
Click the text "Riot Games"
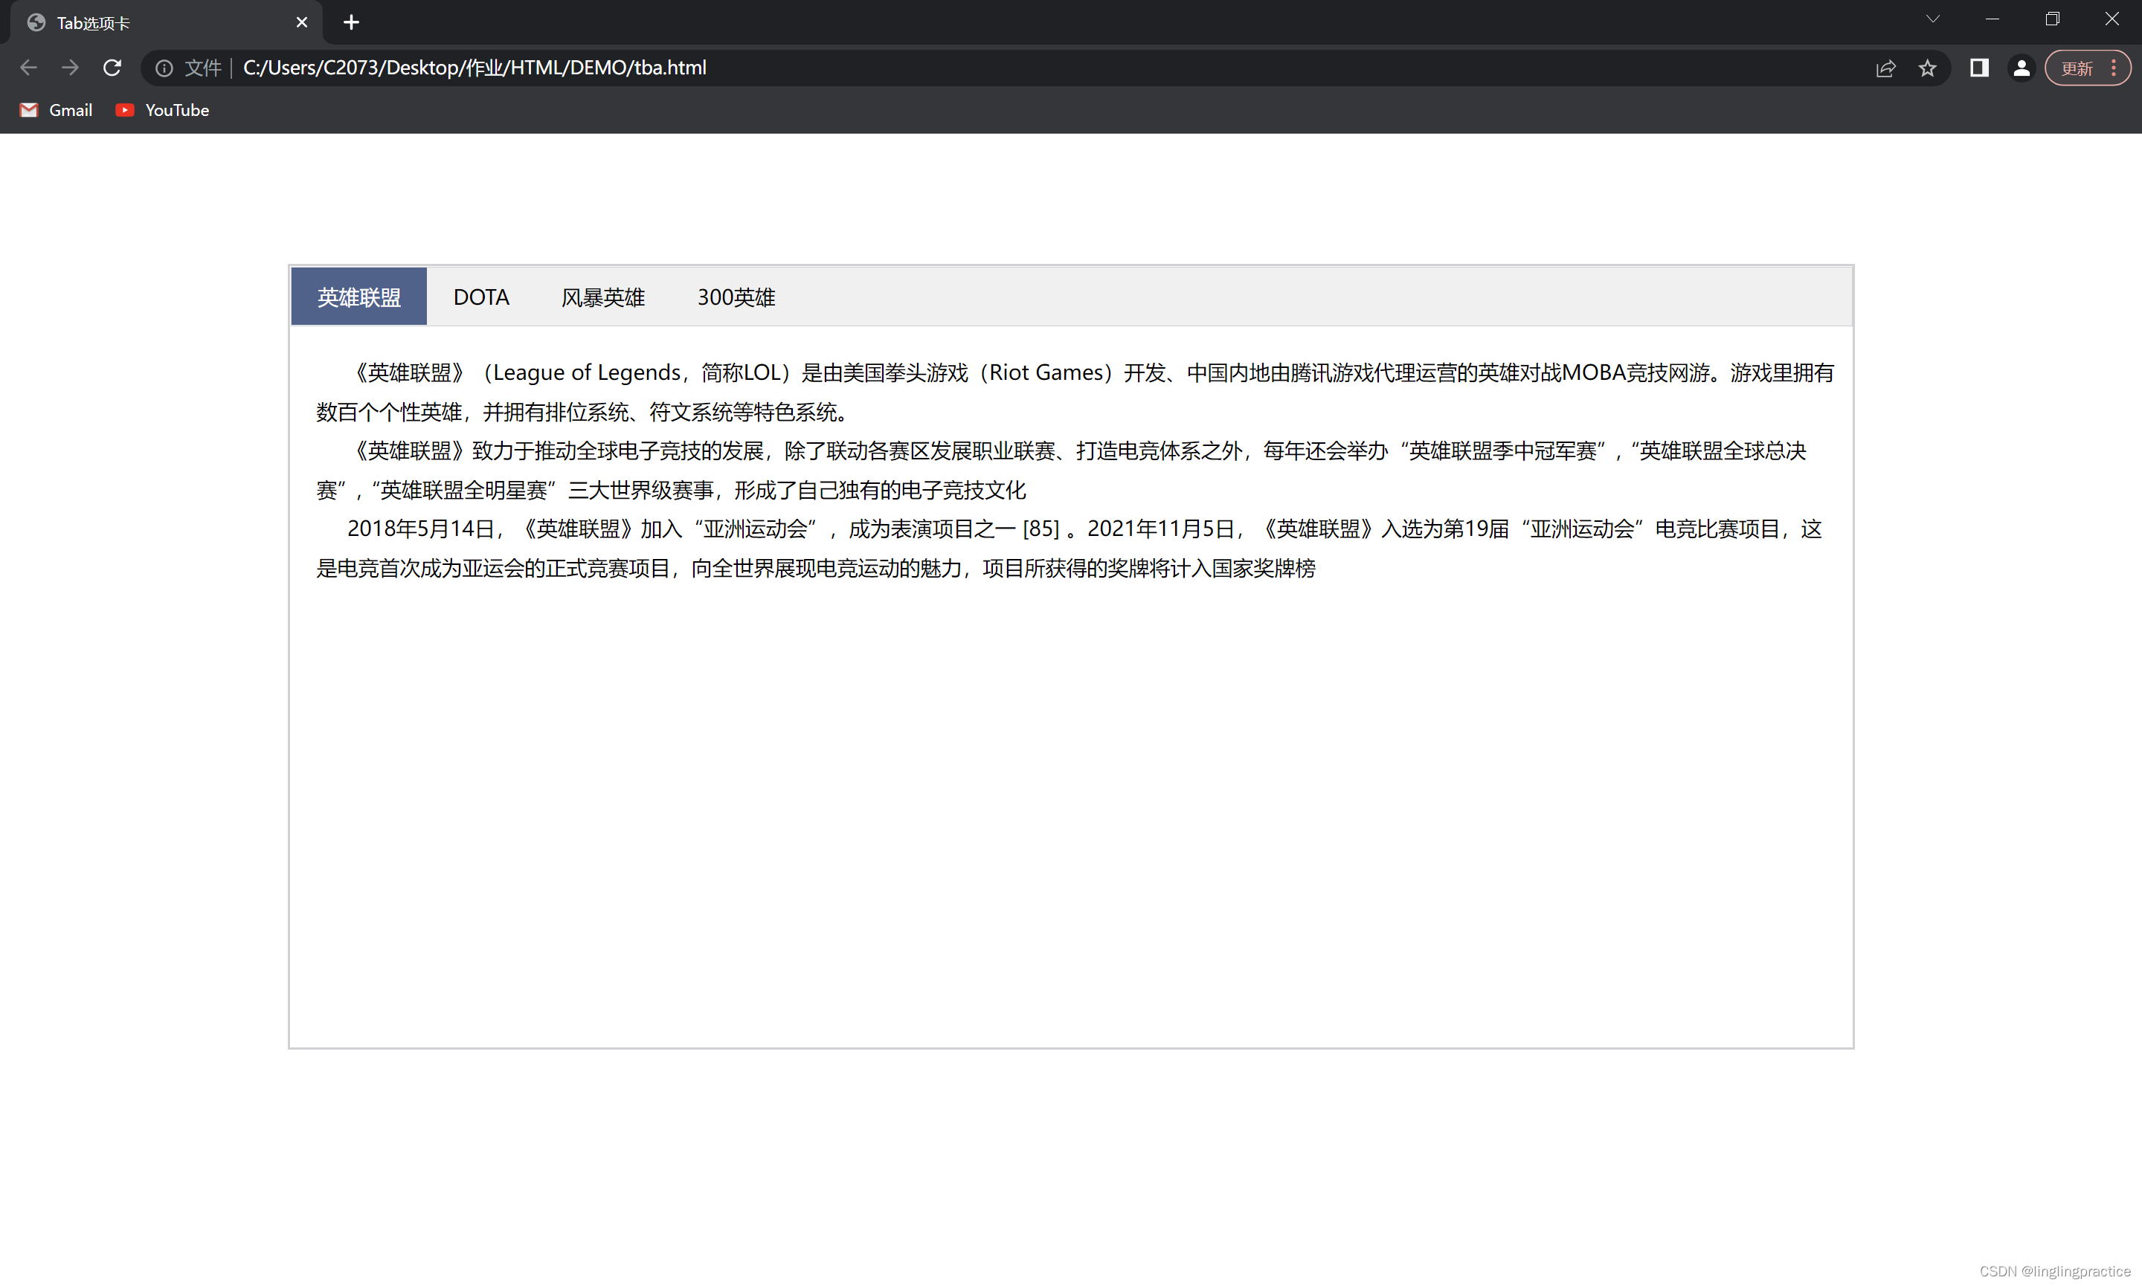pos(1046,372)
